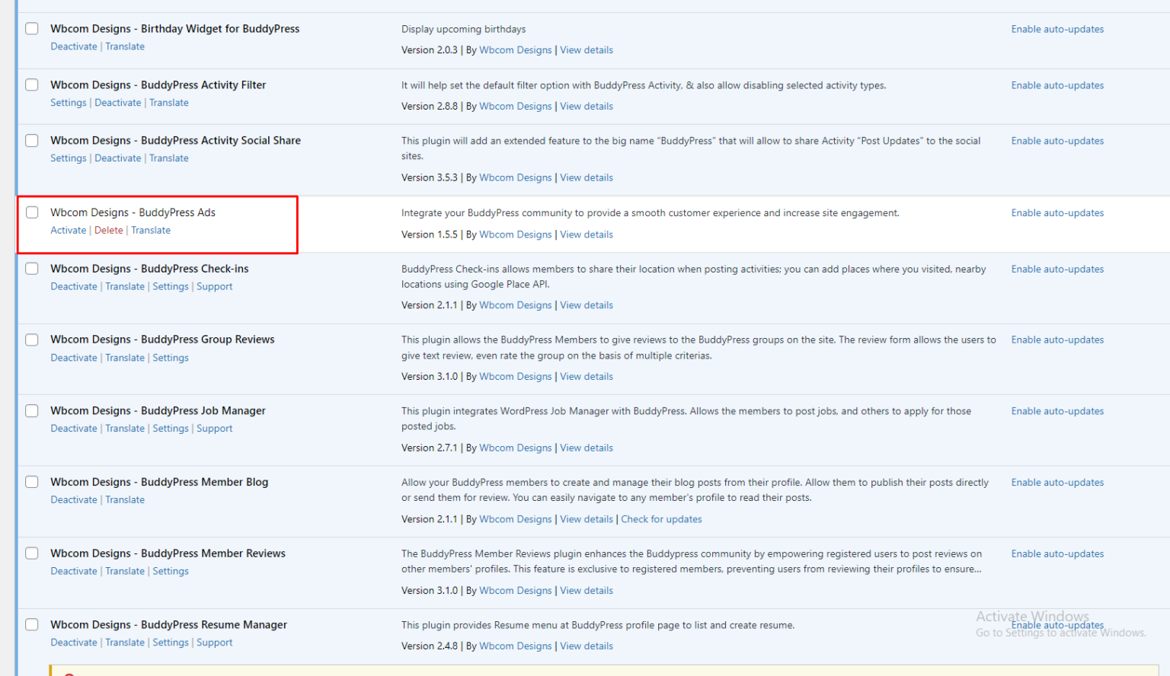Translate the BuddyPress Member Reviews plugin

click(124, 570)
